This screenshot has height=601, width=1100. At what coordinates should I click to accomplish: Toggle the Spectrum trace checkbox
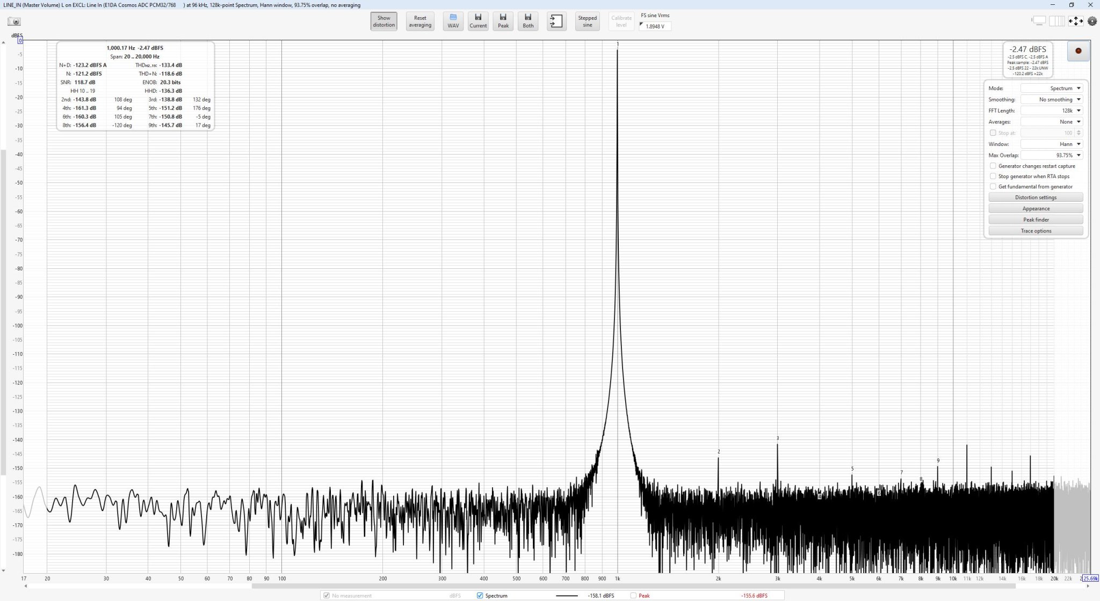480,596
